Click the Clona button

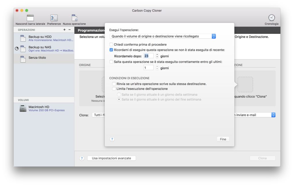pyautogui.click(x=262, y=158)
